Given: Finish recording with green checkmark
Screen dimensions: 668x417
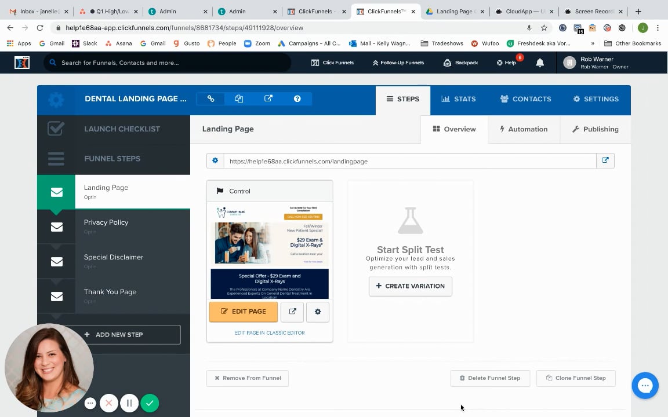Looking at the screenshot, I should click(x=150, y=403).
